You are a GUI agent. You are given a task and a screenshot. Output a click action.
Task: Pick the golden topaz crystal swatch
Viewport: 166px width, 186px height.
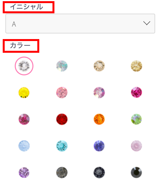pyautogui.click(x=136, y=66)
